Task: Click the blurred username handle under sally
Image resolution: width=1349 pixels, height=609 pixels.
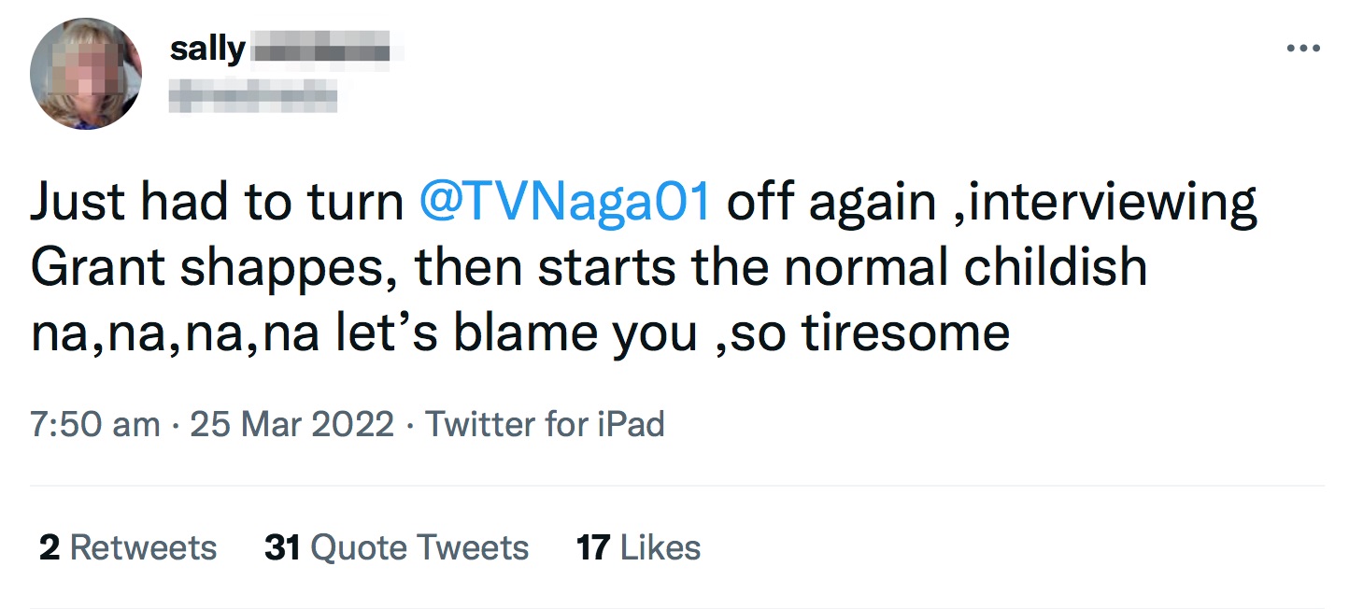Action: (253, 93)
